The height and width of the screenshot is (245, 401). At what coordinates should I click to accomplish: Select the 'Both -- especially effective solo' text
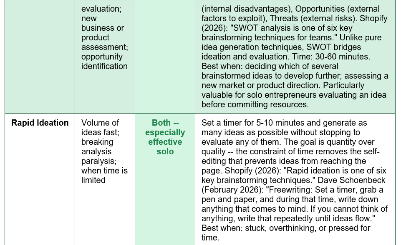tap(165, 137)
